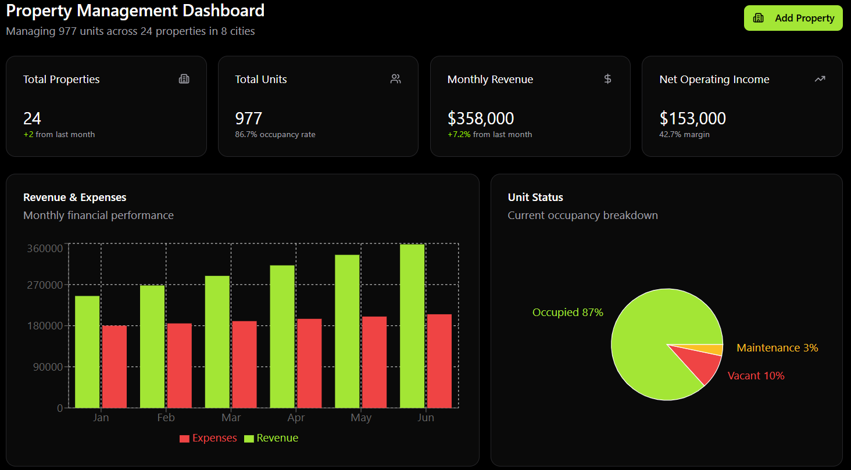Screen dimensions: 851x470
Task: Click the dollar sign icon on Monthly Revenue card
Action: pyautogui.click(x=608, y=79)
